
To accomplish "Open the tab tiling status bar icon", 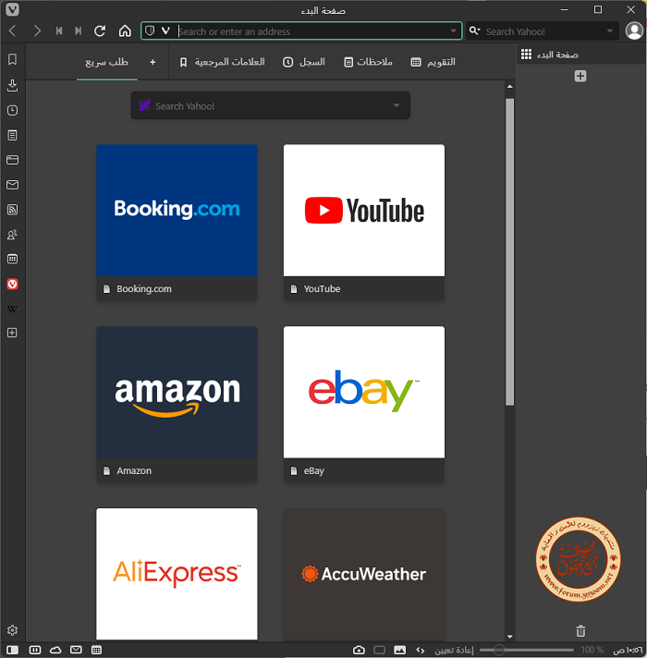I will [x=35, y=650].
